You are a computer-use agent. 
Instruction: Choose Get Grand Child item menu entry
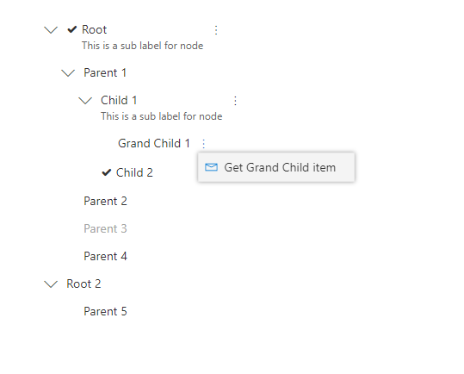pyautogui.click(x=276, y=167)
